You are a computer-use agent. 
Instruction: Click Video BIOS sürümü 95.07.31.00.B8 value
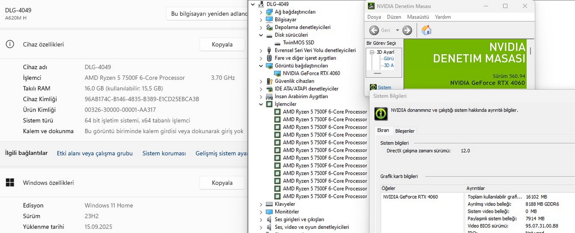[x=542, y=226]
